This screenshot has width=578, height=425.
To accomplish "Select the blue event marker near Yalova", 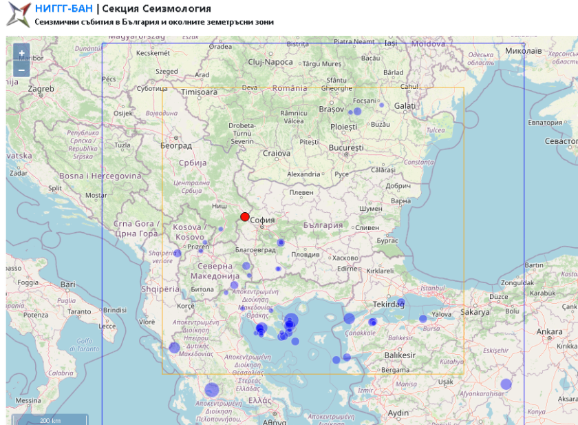I will [x=422, y=318].
